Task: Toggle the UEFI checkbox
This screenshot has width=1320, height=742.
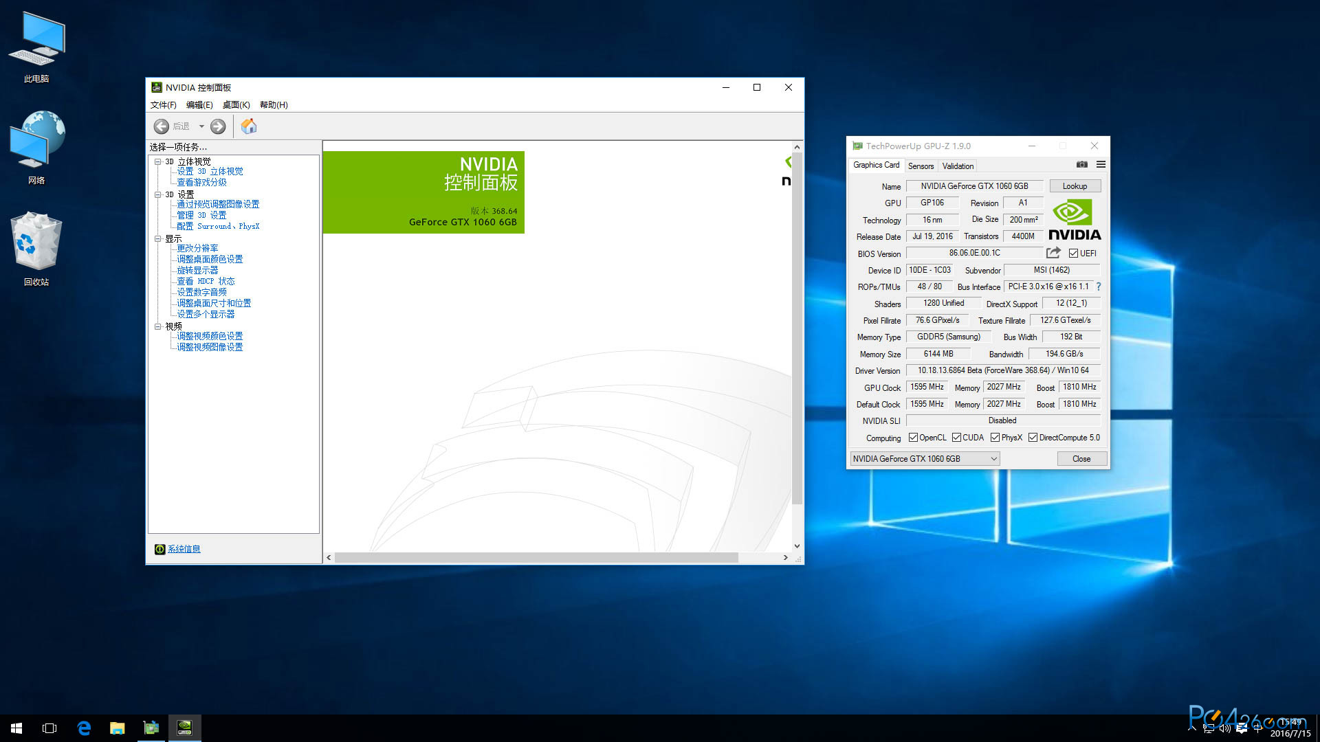Action: click(1073, 254)
